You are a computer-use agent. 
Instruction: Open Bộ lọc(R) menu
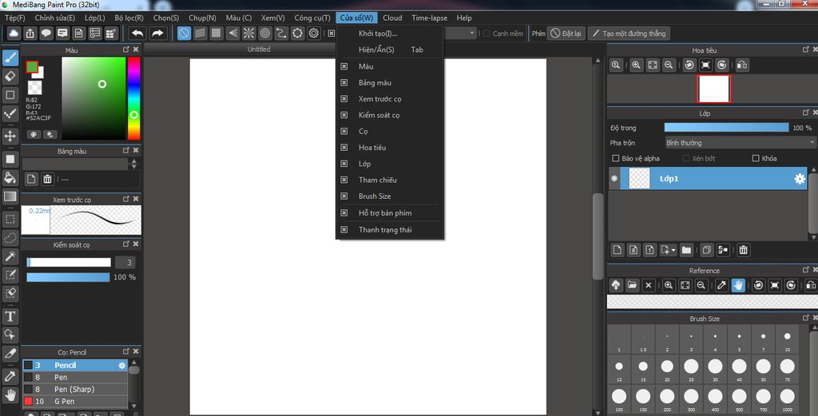coord(129,18)
